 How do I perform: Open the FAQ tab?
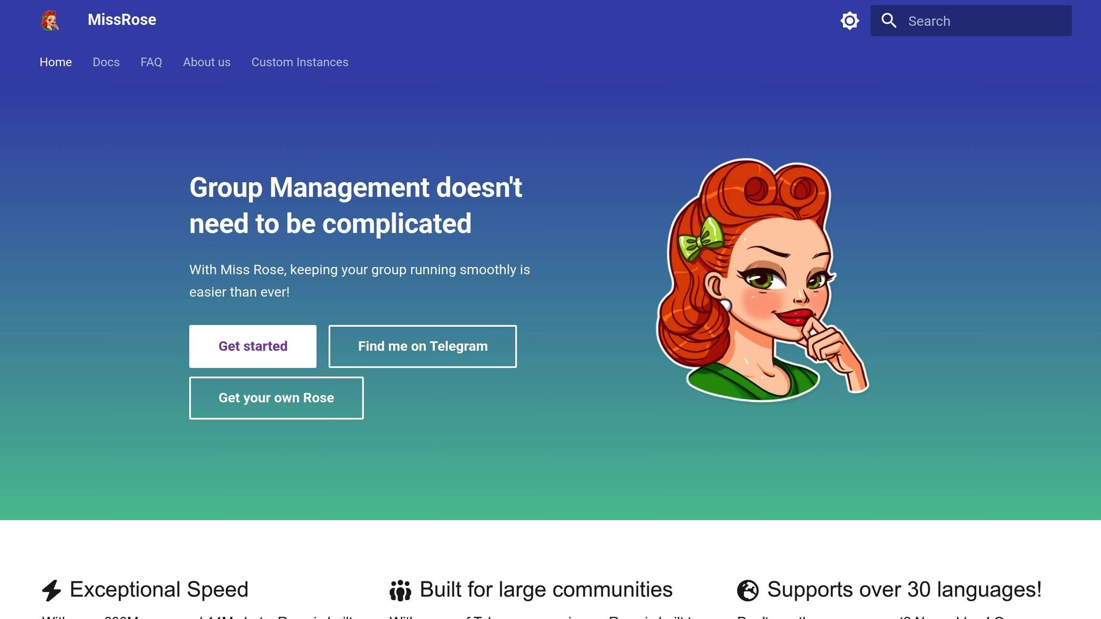pos(151,62)
